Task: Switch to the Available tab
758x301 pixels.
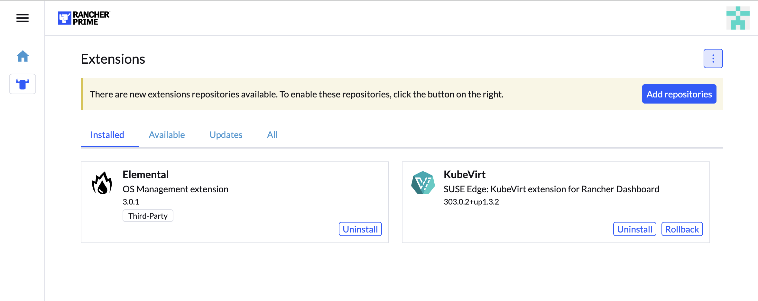Action: (167, 135)
